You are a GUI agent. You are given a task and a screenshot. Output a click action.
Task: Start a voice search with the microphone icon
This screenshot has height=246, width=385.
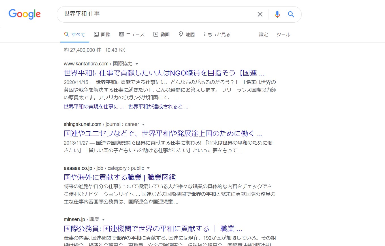277,14
